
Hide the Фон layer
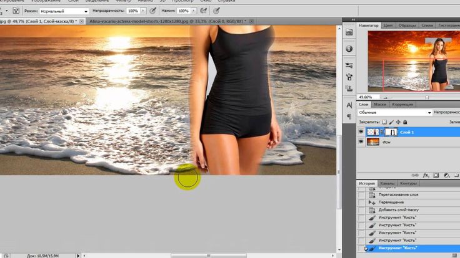361,142
